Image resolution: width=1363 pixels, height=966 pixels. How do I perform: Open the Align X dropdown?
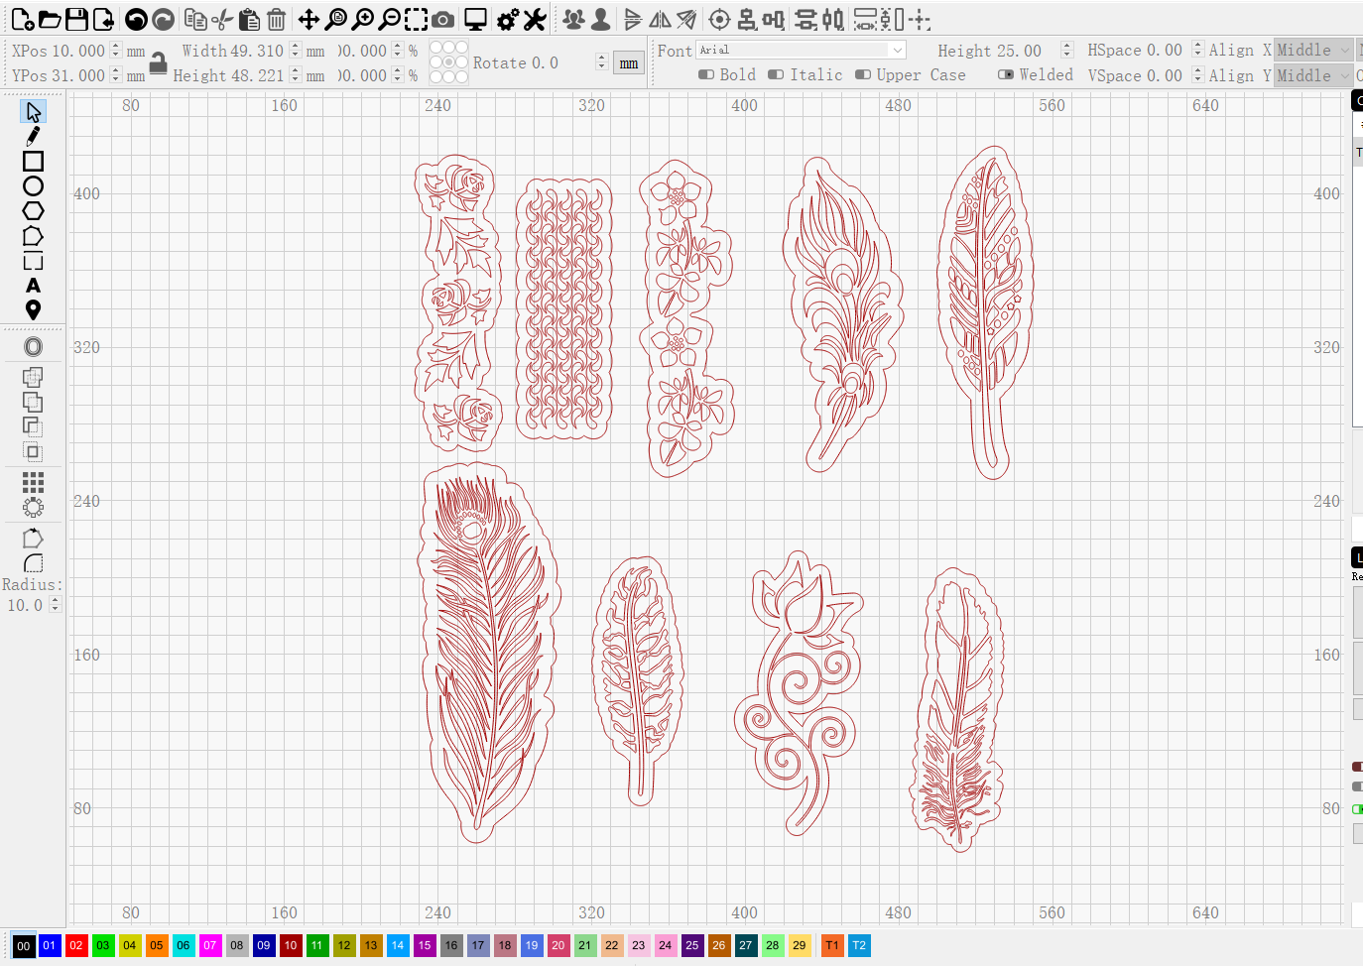coord(1313,50)
